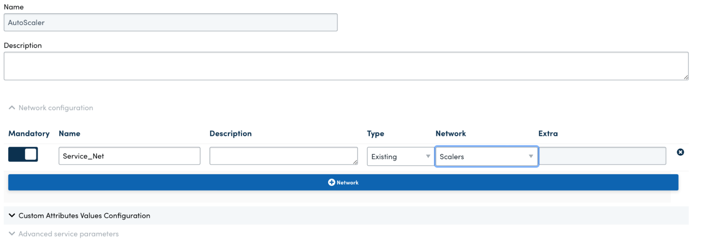Image resolution: width=701 pixels, height=250 pixels.
Task: Open the Type dropdown showing Existing
Action: (x=400, y=156)
